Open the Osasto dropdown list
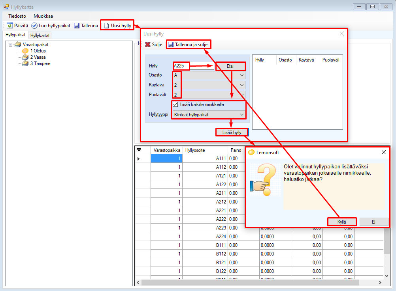396x291 pixels. click(241, 75)
